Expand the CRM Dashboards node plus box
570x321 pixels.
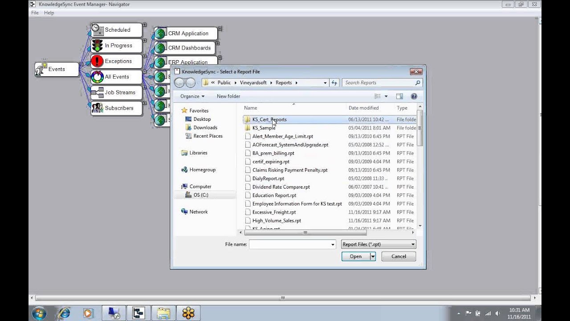[x=218, y=43]
